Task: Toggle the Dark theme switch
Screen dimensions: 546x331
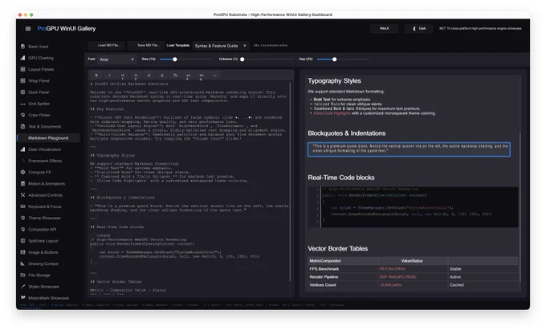Action: pos(418,29)
